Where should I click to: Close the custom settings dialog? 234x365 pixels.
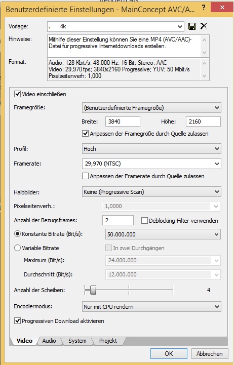[x=222, y=8]
